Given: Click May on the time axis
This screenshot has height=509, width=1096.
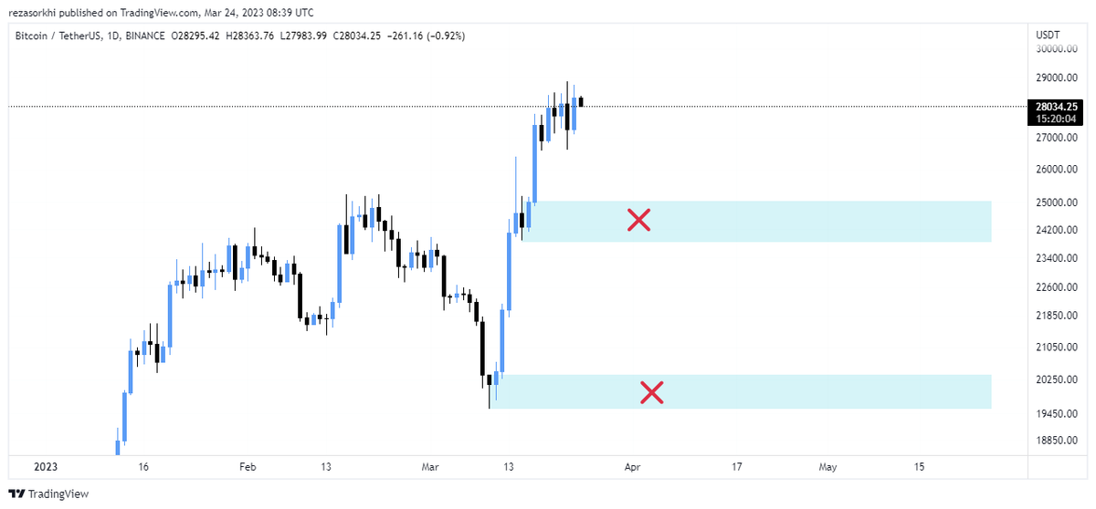Looking at the screenshot, I should point(827,466).
